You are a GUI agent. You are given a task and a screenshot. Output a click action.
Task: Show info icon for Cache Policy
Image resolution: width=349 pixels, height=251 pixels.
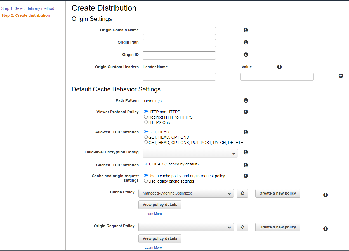[x=326, y=195]
